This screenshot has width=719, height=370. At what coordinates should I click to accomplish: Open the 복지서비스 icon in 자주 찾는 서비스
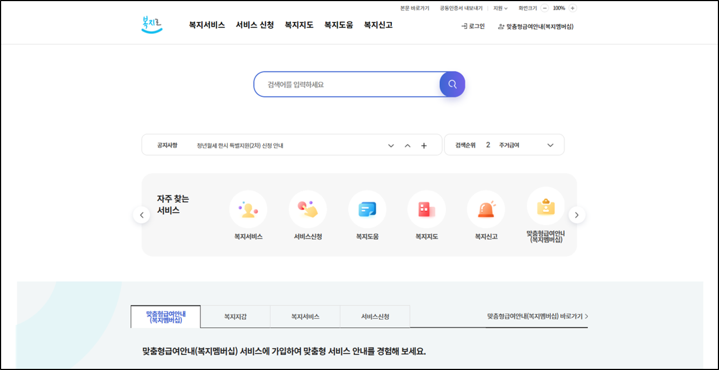click(248, 210)
